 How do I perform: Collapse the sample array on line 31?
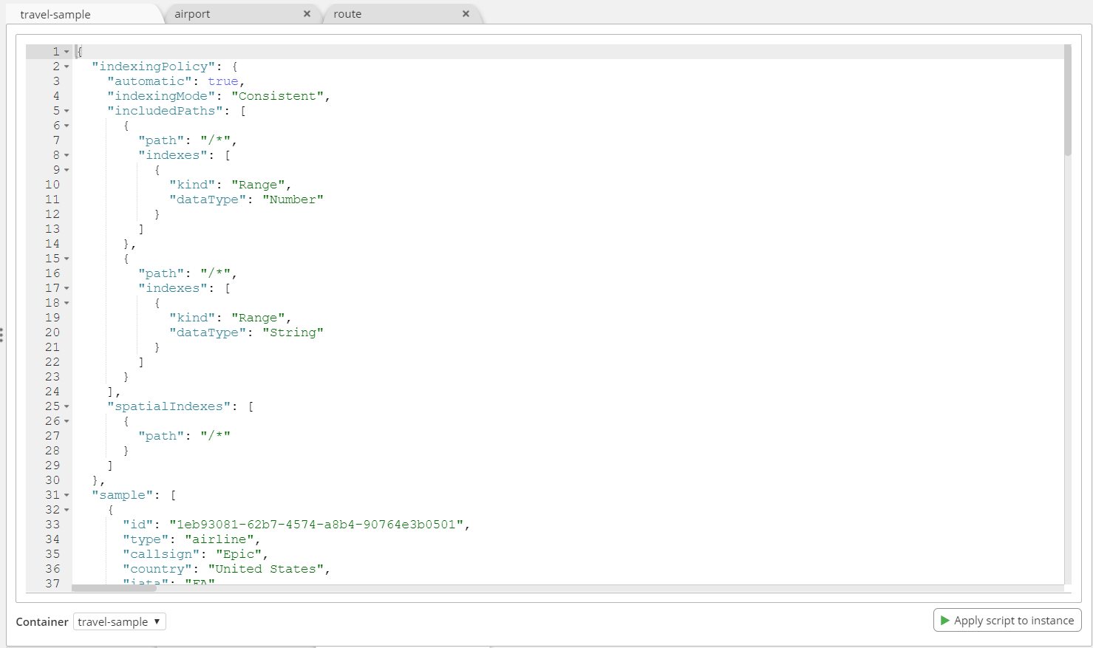pyautogui.click(x=68, y=495)
